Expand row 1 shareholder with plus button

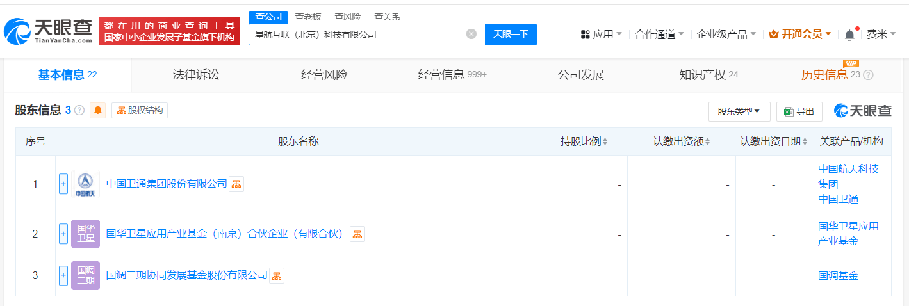pos(63,184)
